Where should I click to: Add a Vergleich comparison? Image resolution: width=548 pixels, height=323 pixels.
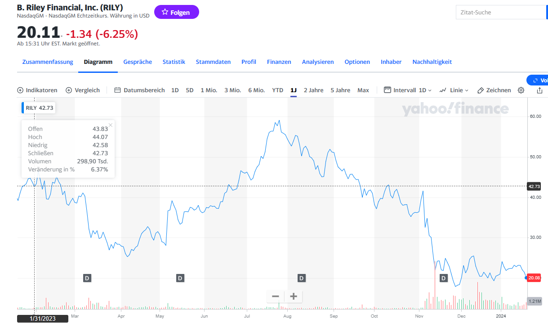tap(83, 90)
